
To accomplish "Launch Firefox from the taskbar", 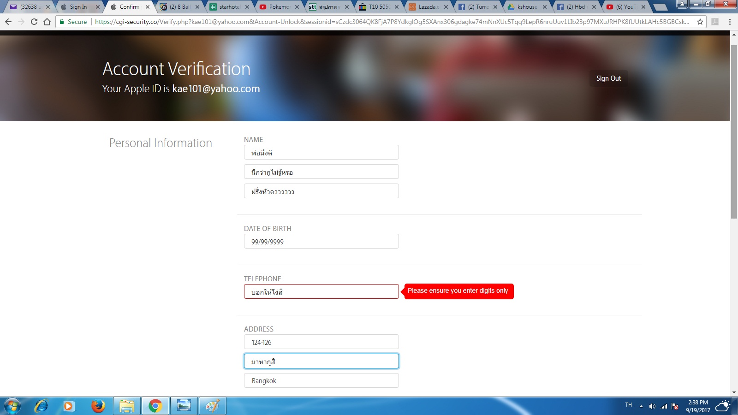I will 98,406.
